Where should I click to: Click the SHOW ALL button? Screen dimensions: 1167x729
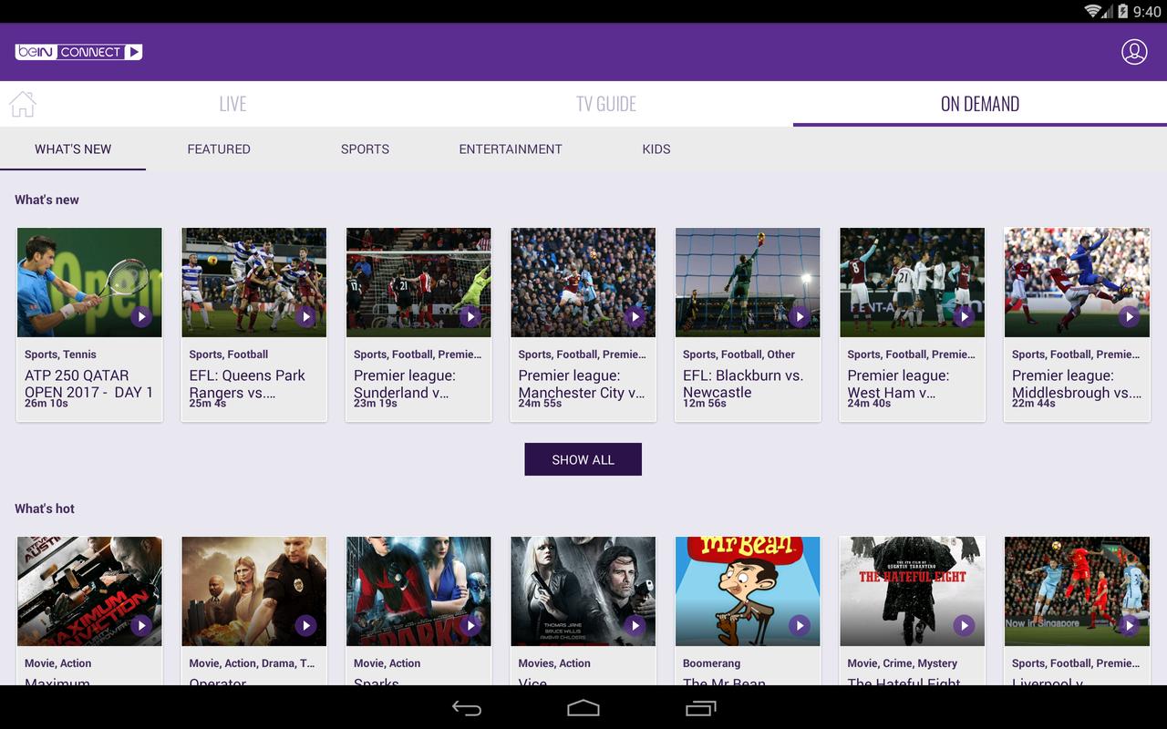tap(583, 459)
